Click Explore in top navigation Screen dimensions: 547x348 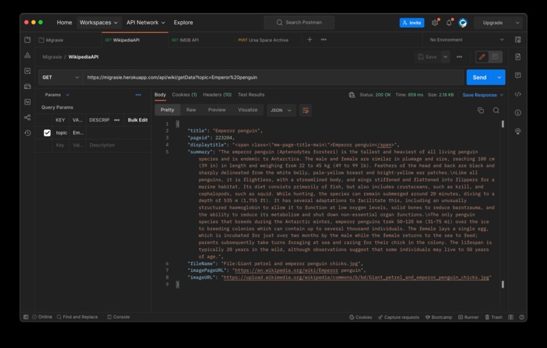tap(183, 22)
